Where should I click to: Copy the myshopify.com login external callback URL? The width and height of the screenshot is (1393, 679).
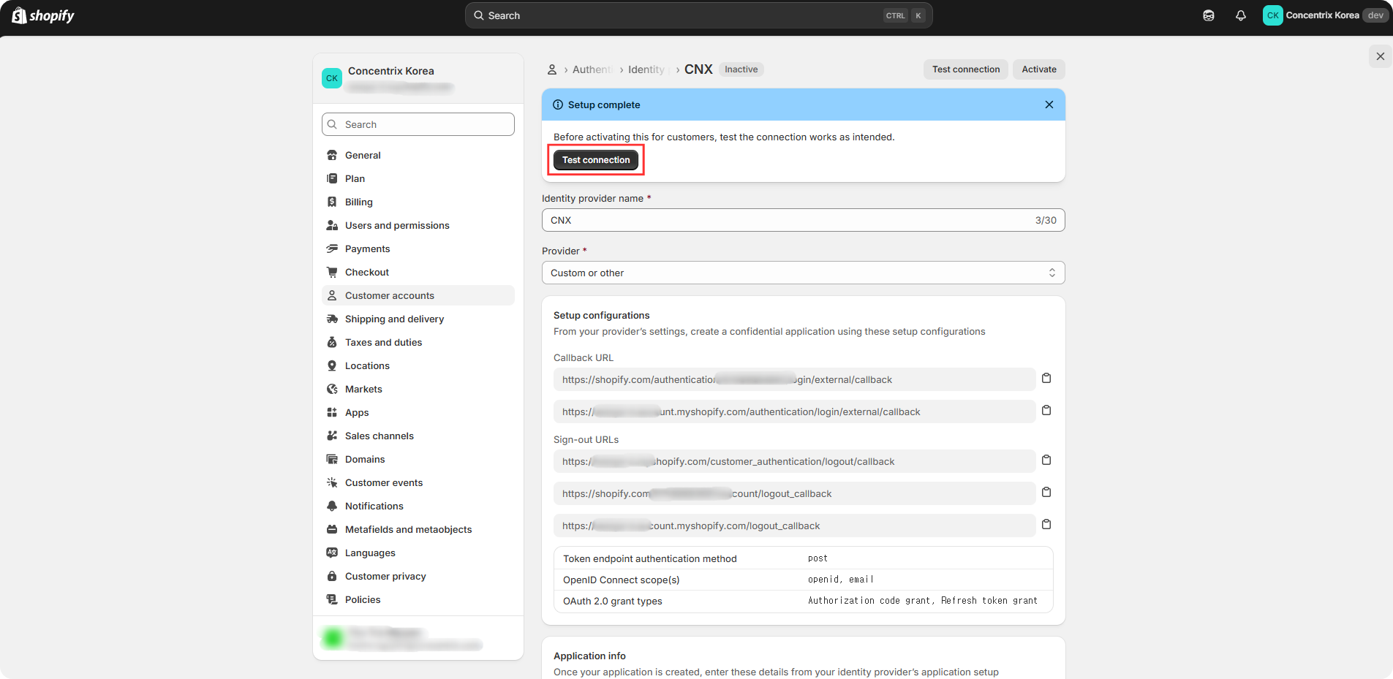(x=1046, y=411)
